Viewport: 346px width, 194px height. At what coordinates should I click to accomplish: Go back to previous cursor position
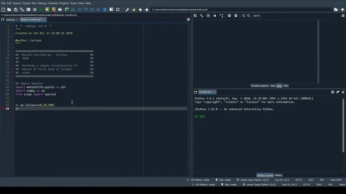(141, 10)
